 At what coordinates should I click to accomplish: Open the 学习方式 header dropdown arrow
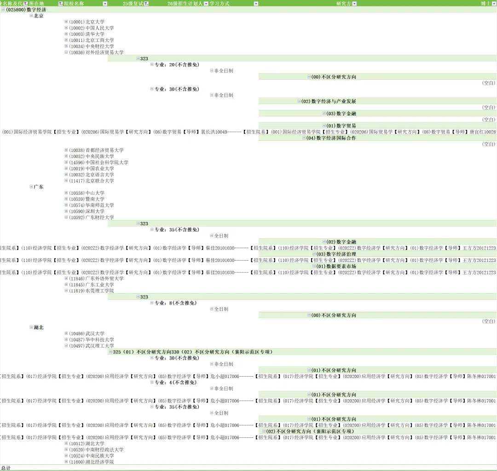(x=256, y=4)
